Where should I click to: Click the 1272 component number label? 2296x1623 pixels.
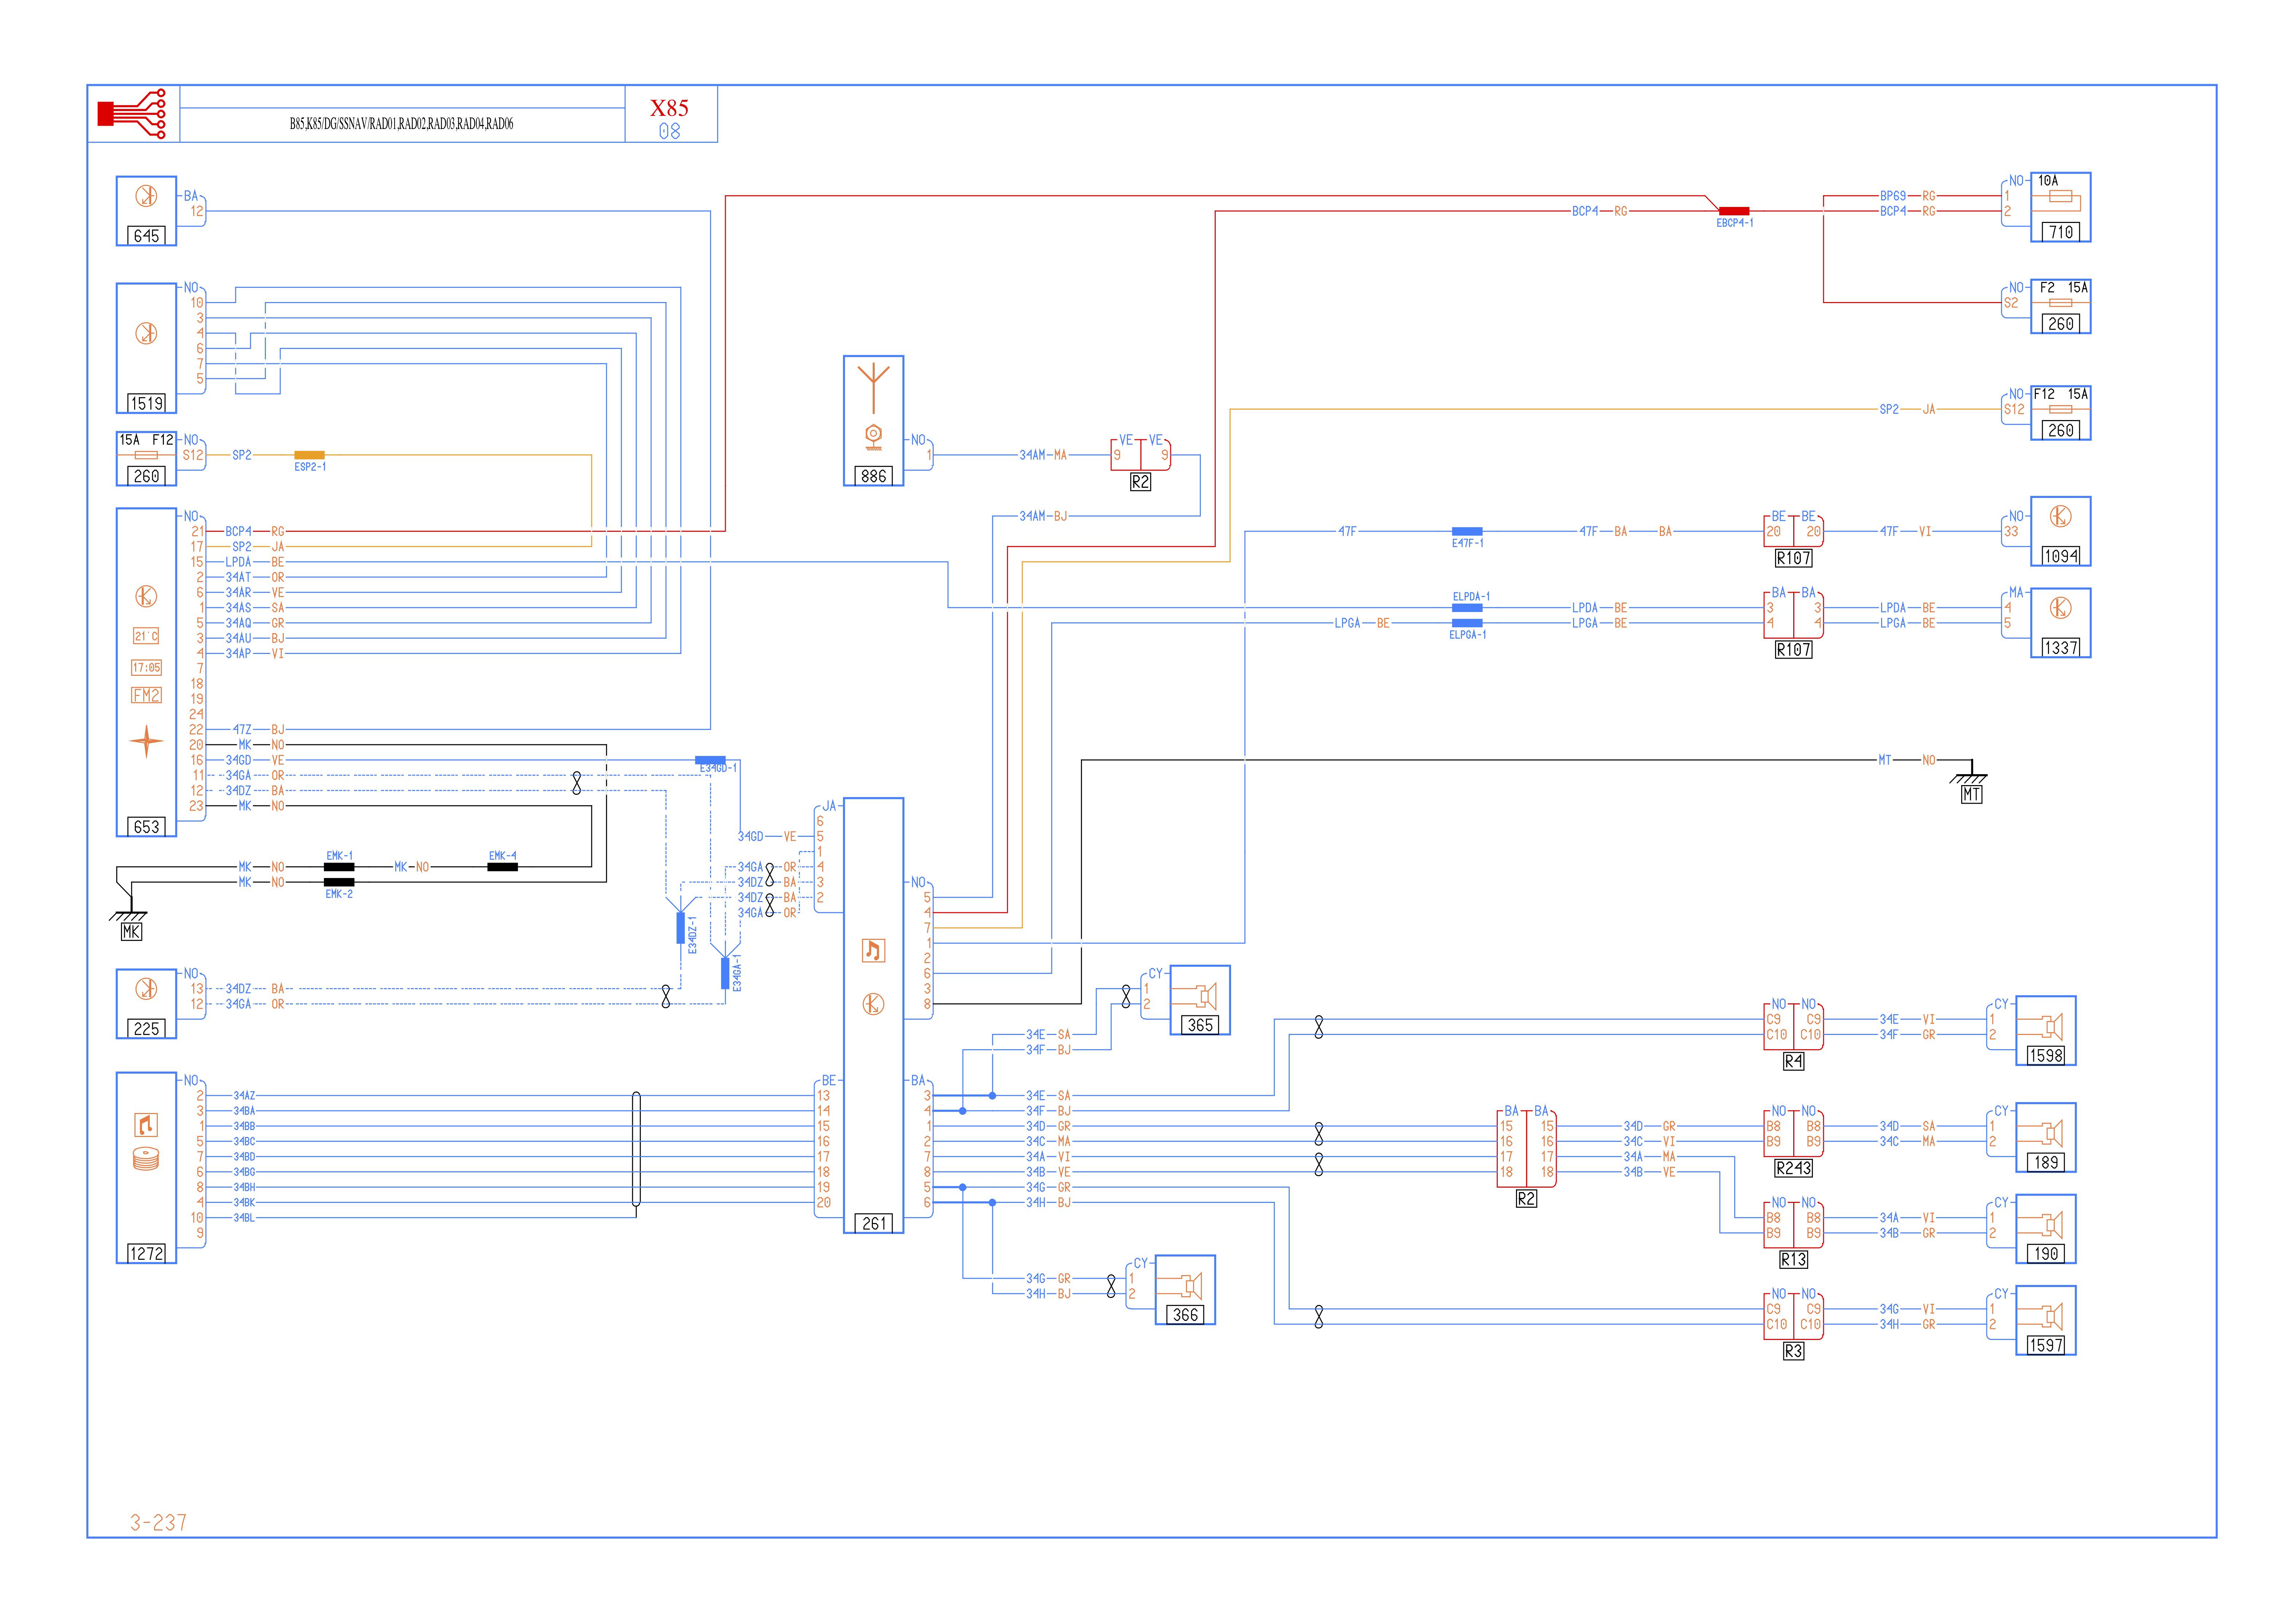(146, 1253)
